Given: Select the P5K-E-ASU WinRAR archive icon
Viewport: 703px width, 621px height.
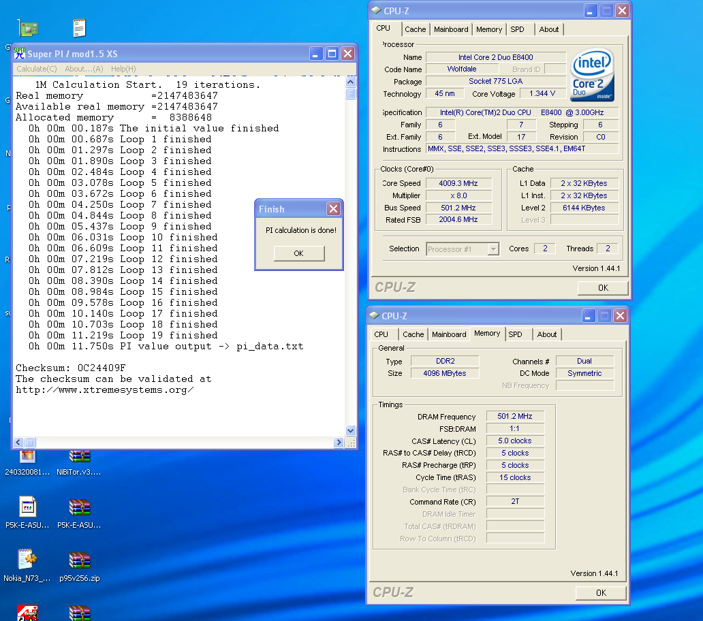Looking at the screenshot, I should point(79,513).
